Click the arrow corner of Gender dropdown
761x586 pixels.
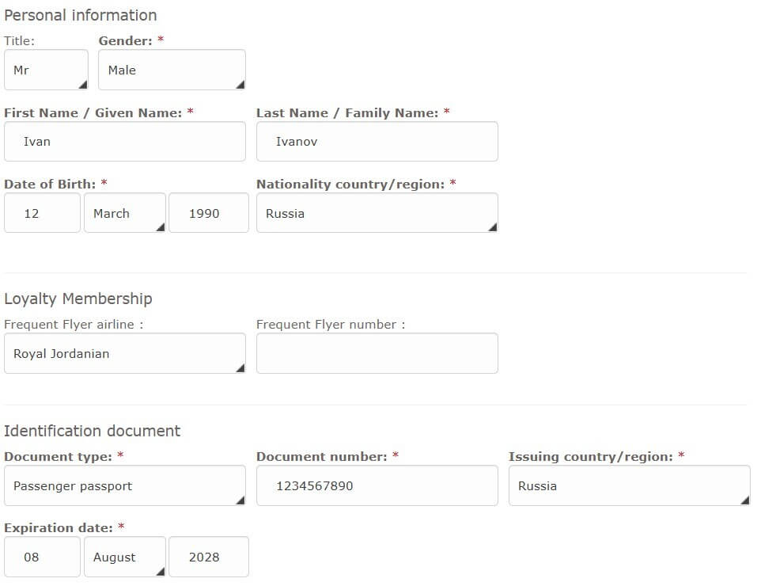coord(240,85)
